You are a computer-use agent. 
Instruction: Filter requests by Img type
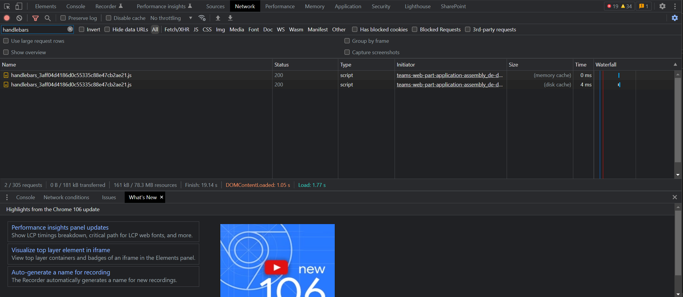pyautogui.click(x=220, y=30)
